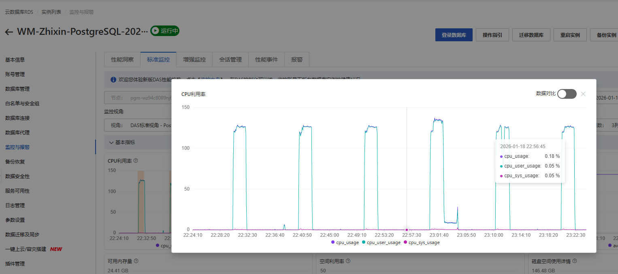The height and width of the screenshot is (274, 618).
Task: Click the back arrow beside the instance name
Action: [x=9, y=32]
